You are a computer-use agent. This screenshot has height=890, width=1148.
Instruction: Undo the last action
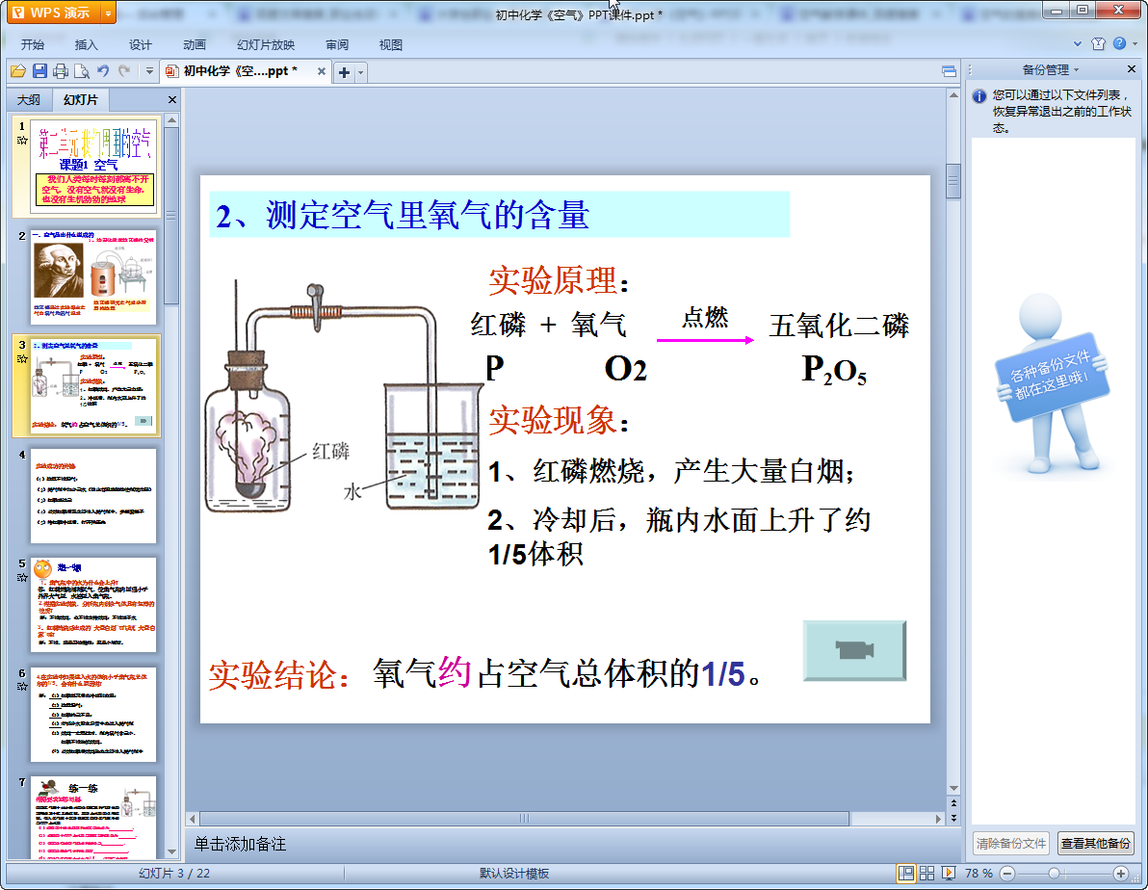tap(103, 71)
